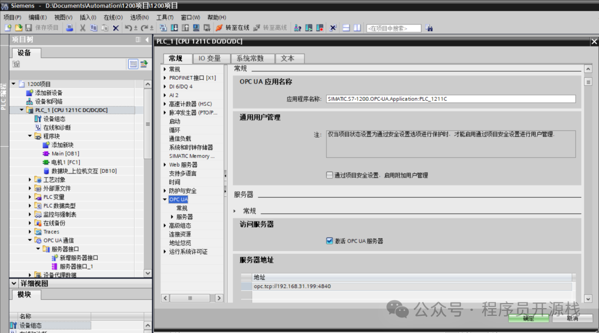Launch the Start Simulation toolbar icon
The height and width of the screenshot is (333, 599).
[x=196, y=28]
